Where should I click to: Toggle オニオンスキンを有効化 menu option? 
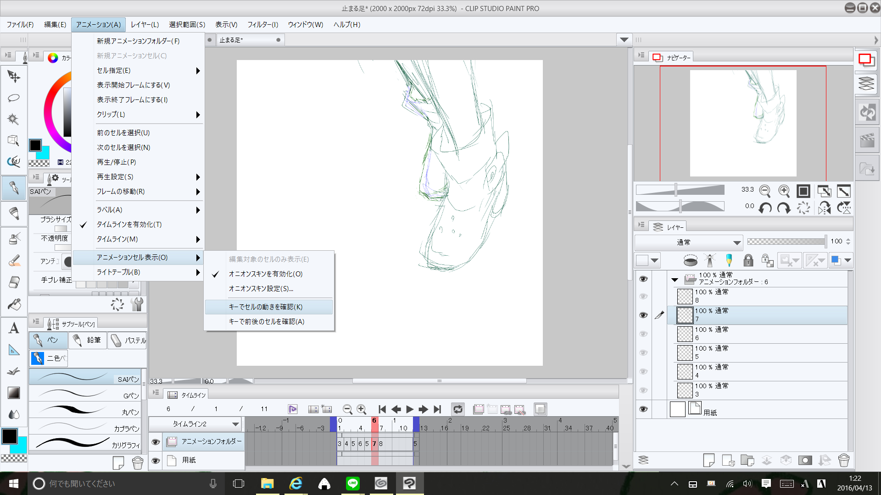coord(266,274)
